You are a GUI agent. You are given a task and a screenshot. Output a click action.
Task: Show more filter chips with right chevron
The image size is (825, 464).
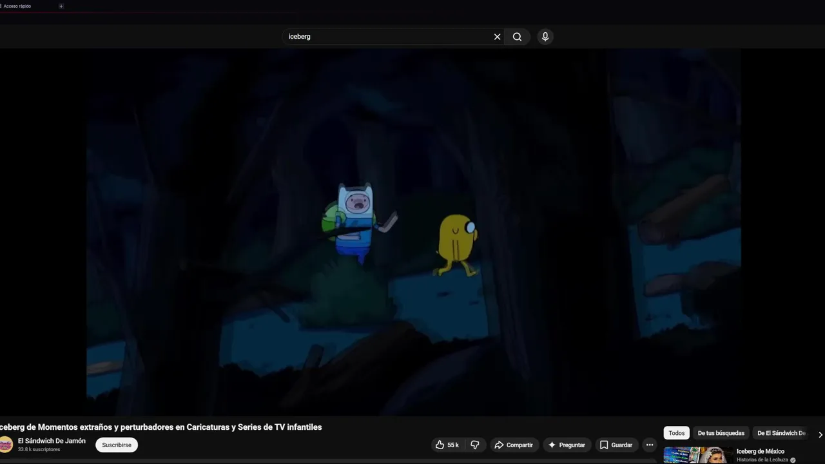[820, 434]
